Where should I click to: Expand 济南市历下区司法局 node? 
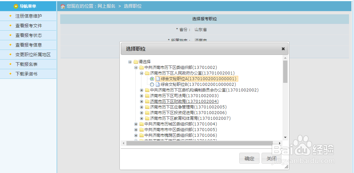pyautogui.click(x=141, y=96)
